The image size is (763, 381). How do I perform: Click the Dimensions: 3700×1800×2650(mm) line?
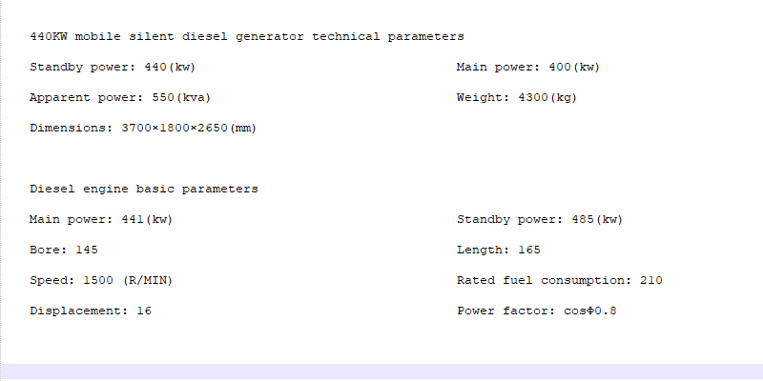[143, 129]
